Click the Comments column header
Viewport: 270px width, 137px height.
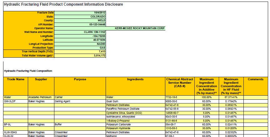coord(255,79)
